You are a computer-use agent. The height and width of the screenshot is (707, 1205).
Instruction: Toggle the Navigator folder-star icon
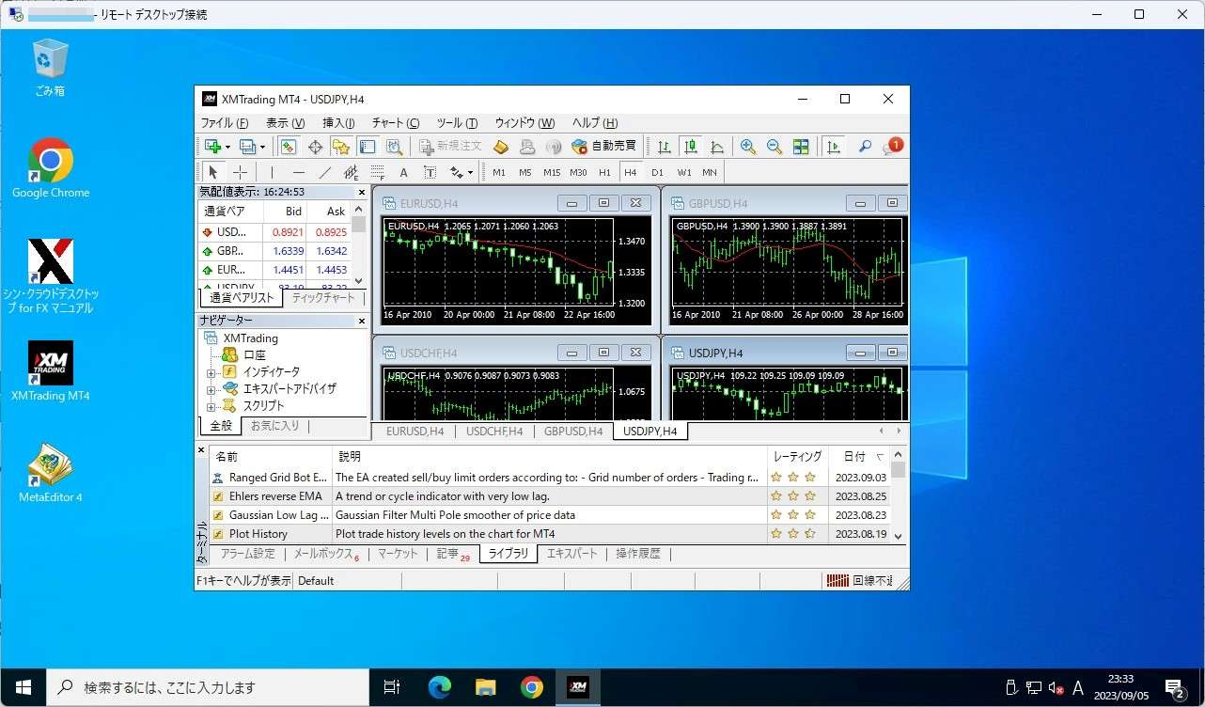tap(341, 147)
